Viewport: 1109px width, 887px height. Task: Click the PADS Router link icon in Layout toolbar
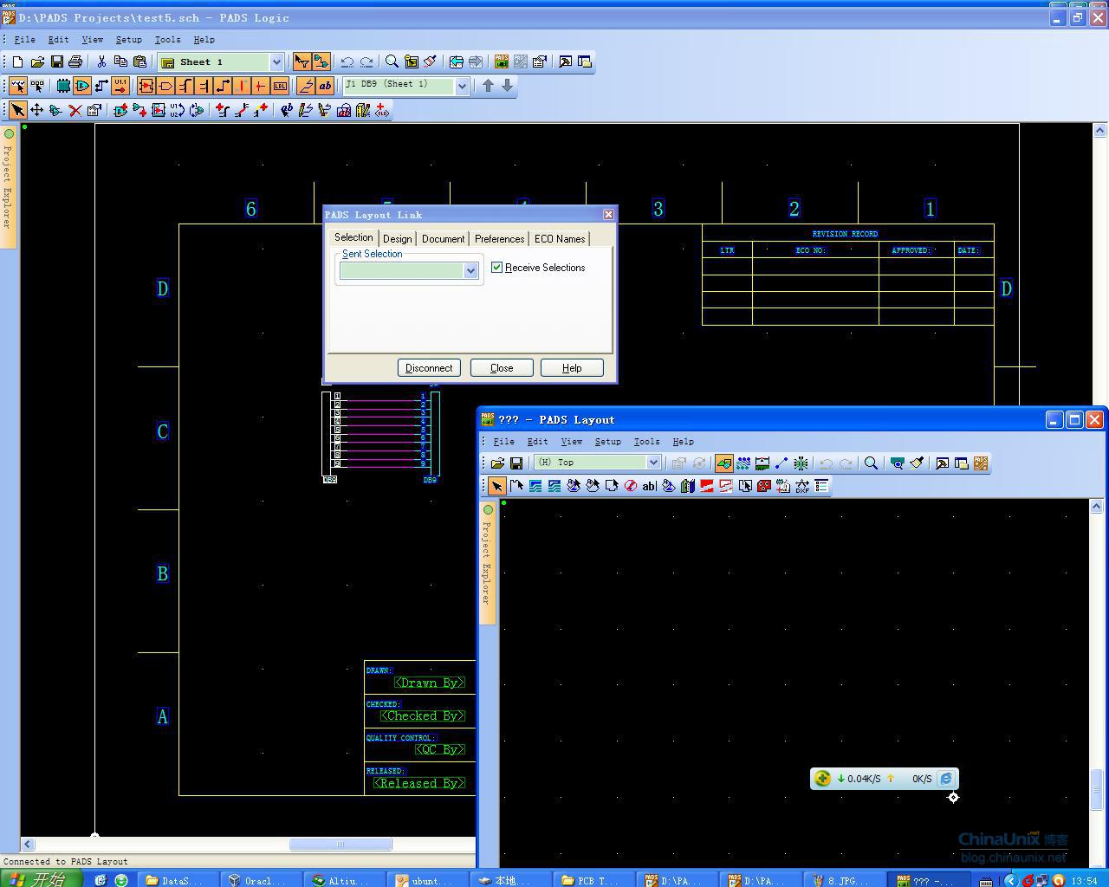click(980, 463)
